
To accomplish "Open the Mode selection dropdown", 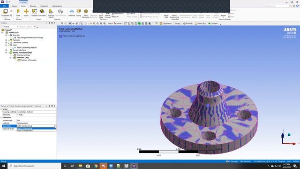I will (119, 23).
